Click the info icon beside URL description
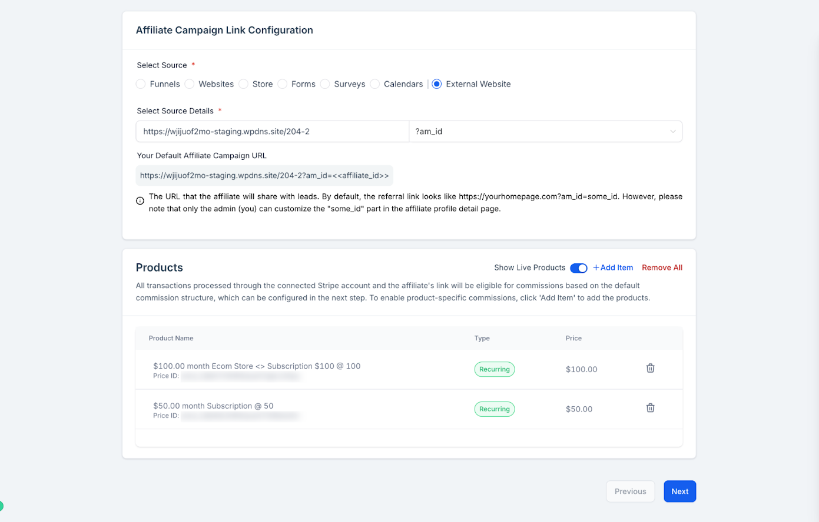Image resolution: width=819 pixels, height=522 pixels. click(x=140, y=200)
